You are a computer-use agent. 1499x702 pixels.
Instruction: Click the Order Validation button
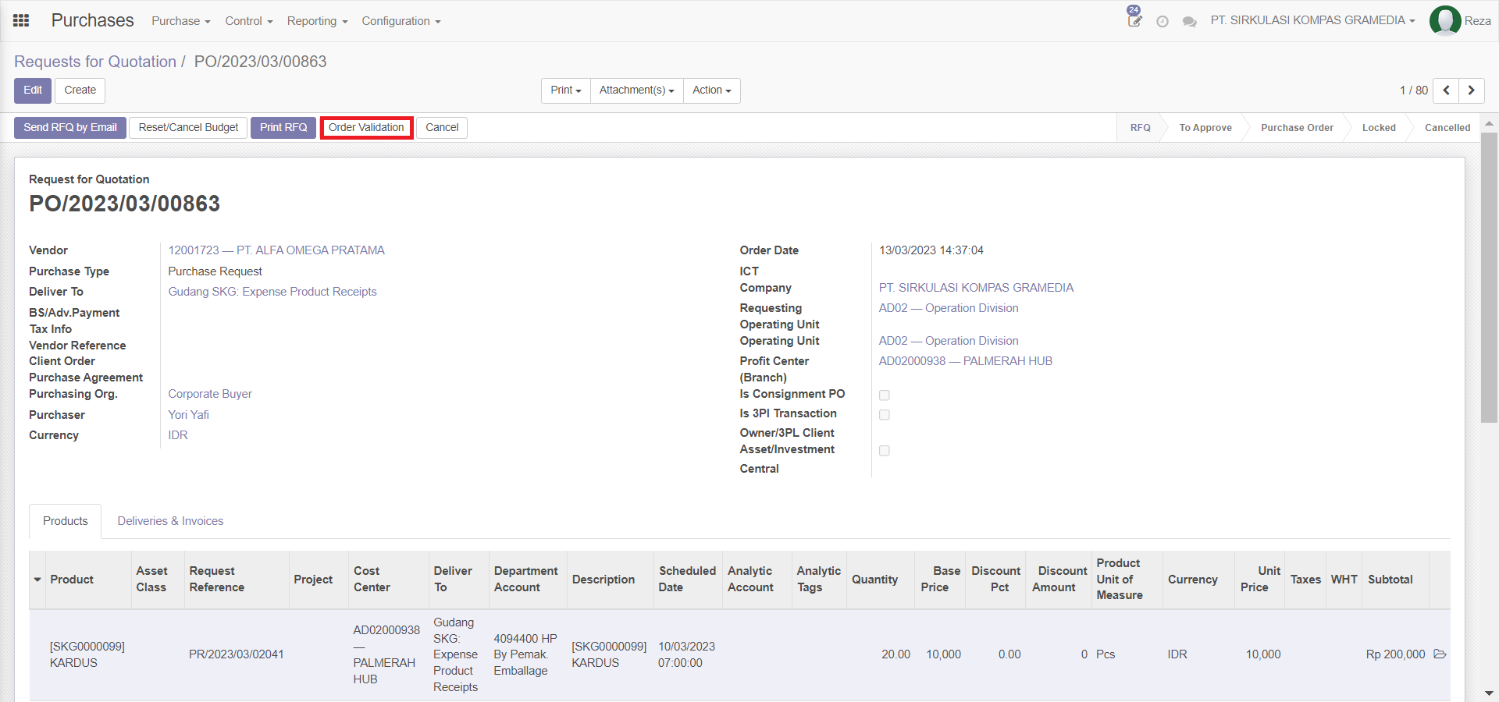(x=366, y=128)
